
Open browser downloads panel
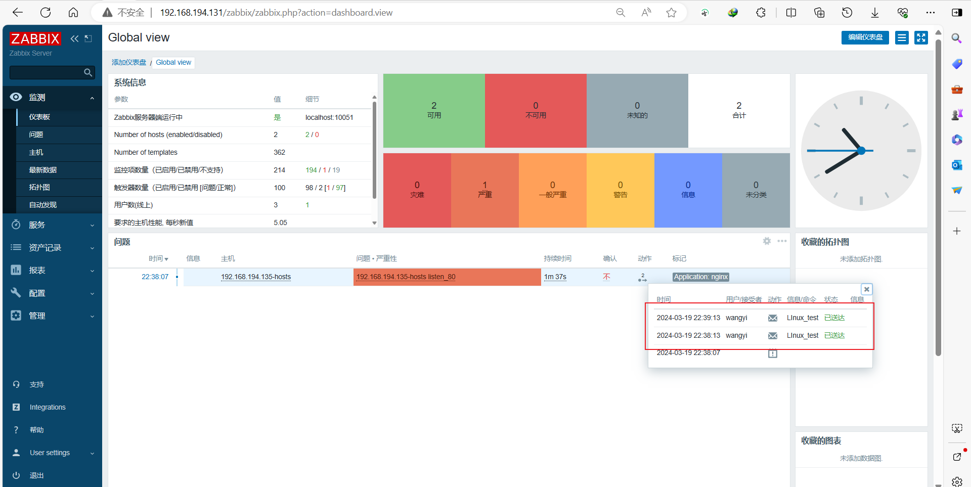tap(875, 13)
